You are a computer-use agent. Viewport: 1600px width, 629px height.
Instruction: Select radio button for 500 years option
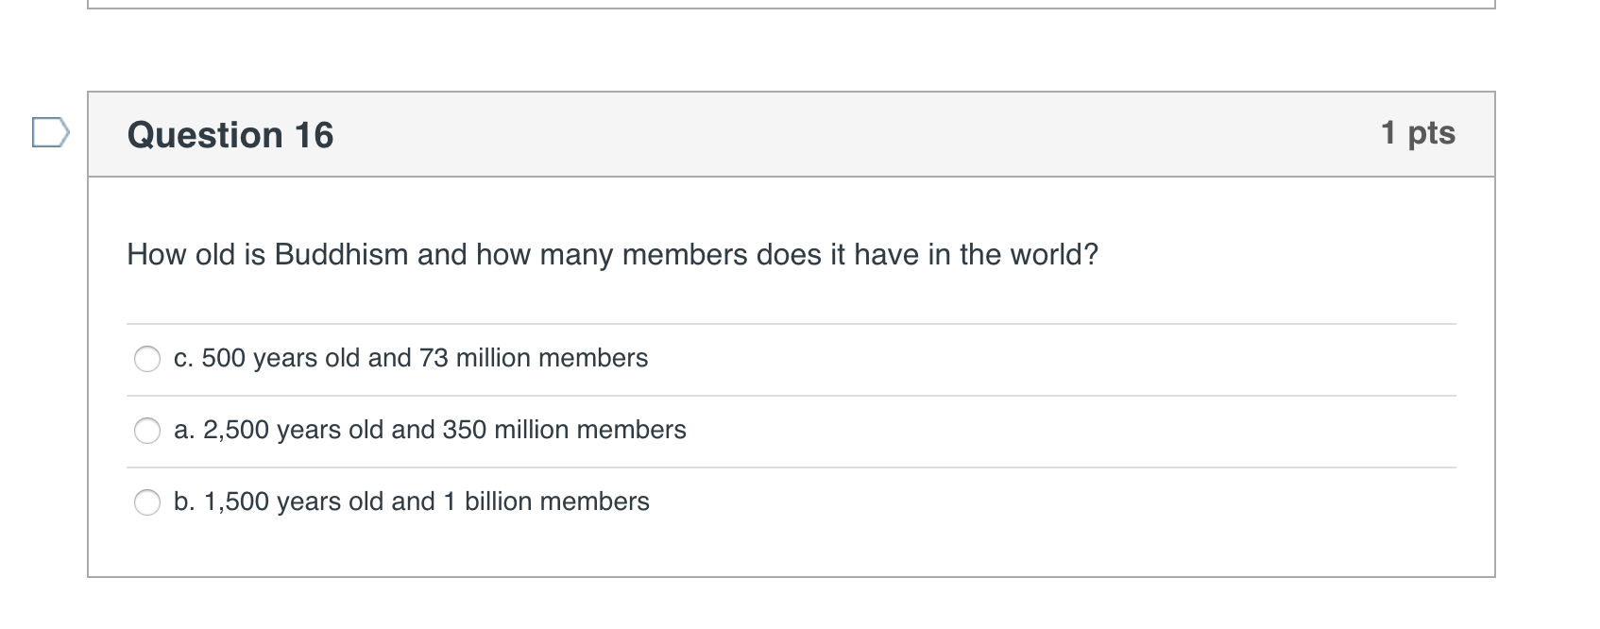coord(147,359)
